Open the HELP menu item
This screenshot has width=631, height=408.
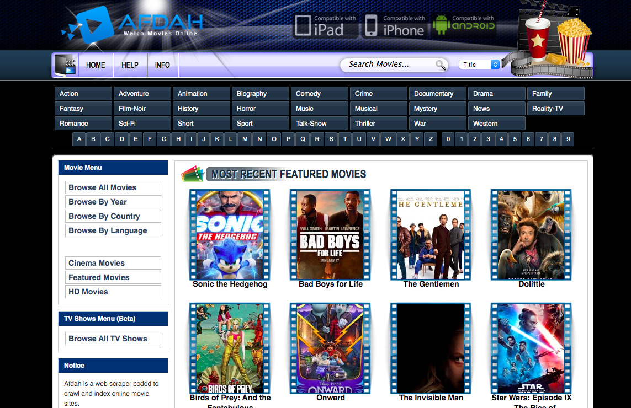pos(130,65)
